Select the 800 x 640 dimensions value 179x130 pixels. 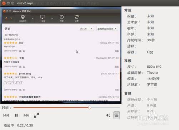(x=154, y=67)
